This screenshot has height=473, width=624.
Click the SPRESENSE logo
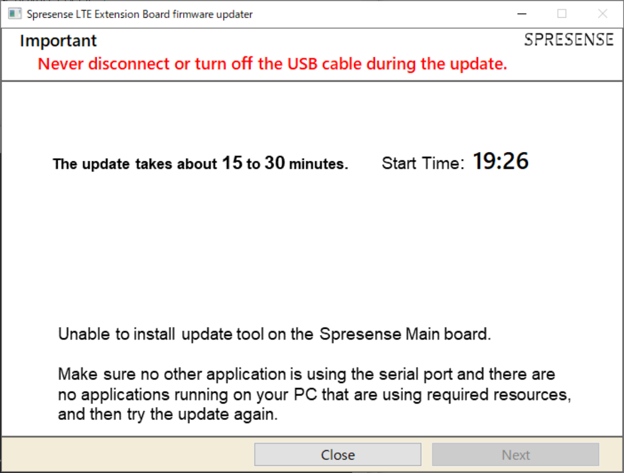click(x=568, y=40)
